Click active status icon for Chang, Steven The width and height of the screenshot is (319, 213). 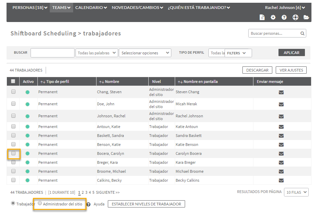(x=27, y=92)
